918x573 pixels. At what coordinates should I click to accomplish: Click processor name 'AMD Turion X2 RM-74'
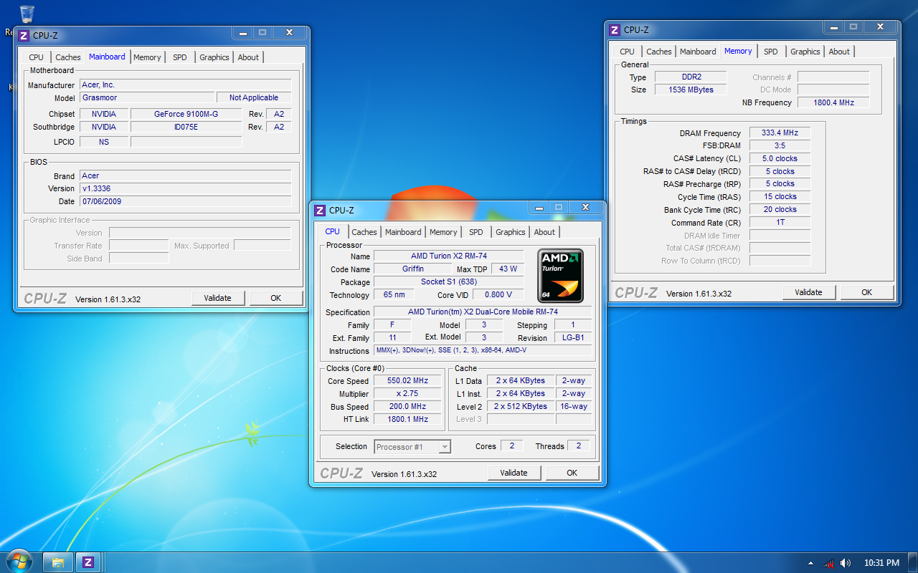click(x=449, y=256)
